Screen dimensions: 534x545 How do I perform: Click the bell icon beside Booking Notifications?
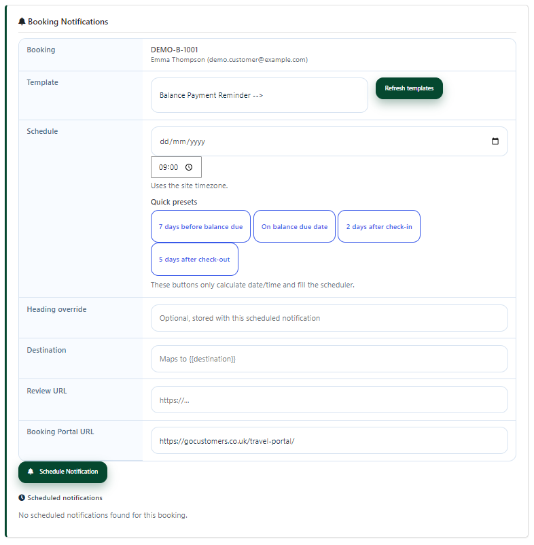[22, 22]
